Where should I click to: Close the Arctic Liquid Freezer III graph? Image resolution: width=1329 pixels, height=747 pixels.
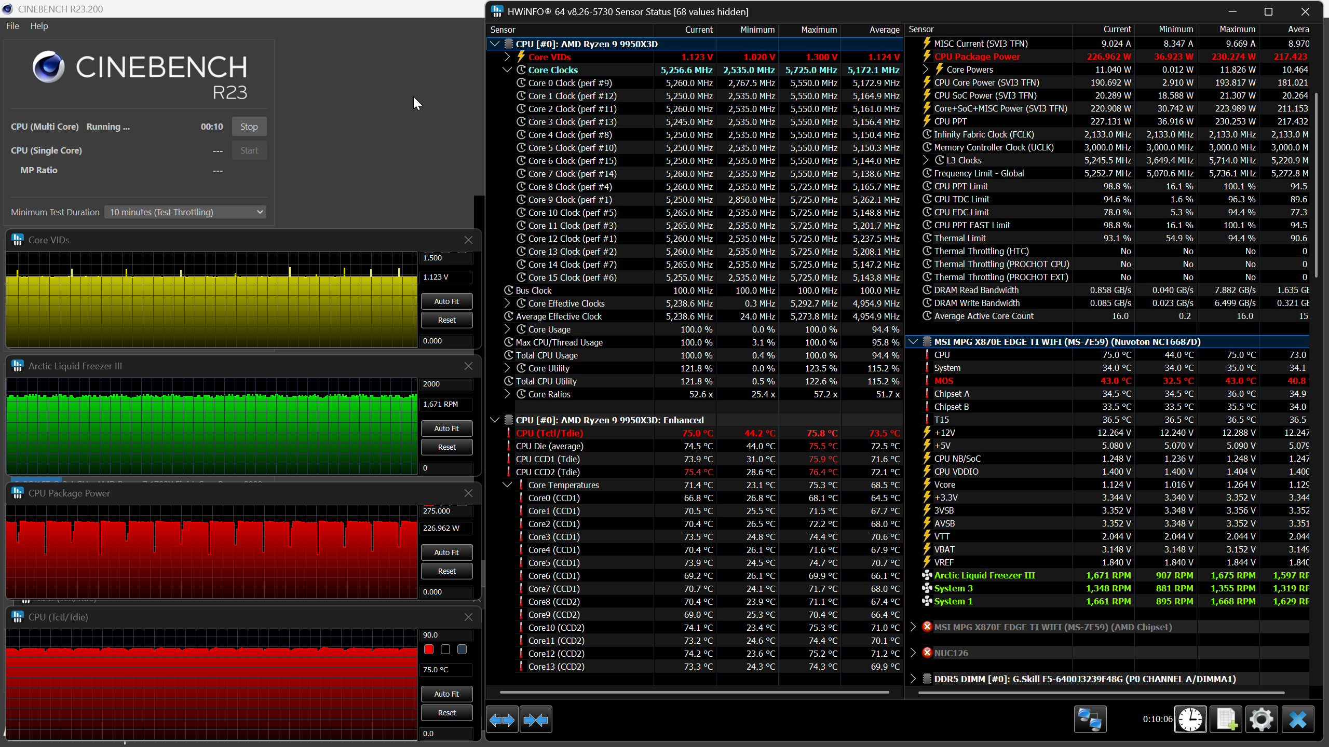point(468,366)
